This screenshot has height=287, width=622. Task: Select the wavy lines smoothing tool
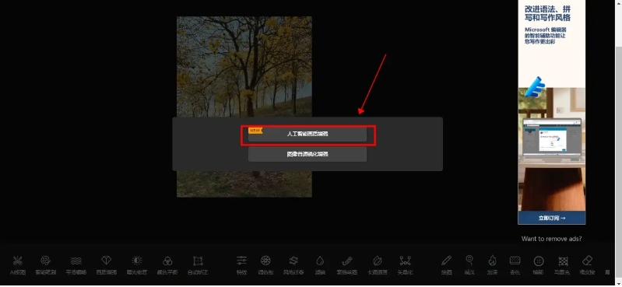point(76,264)
